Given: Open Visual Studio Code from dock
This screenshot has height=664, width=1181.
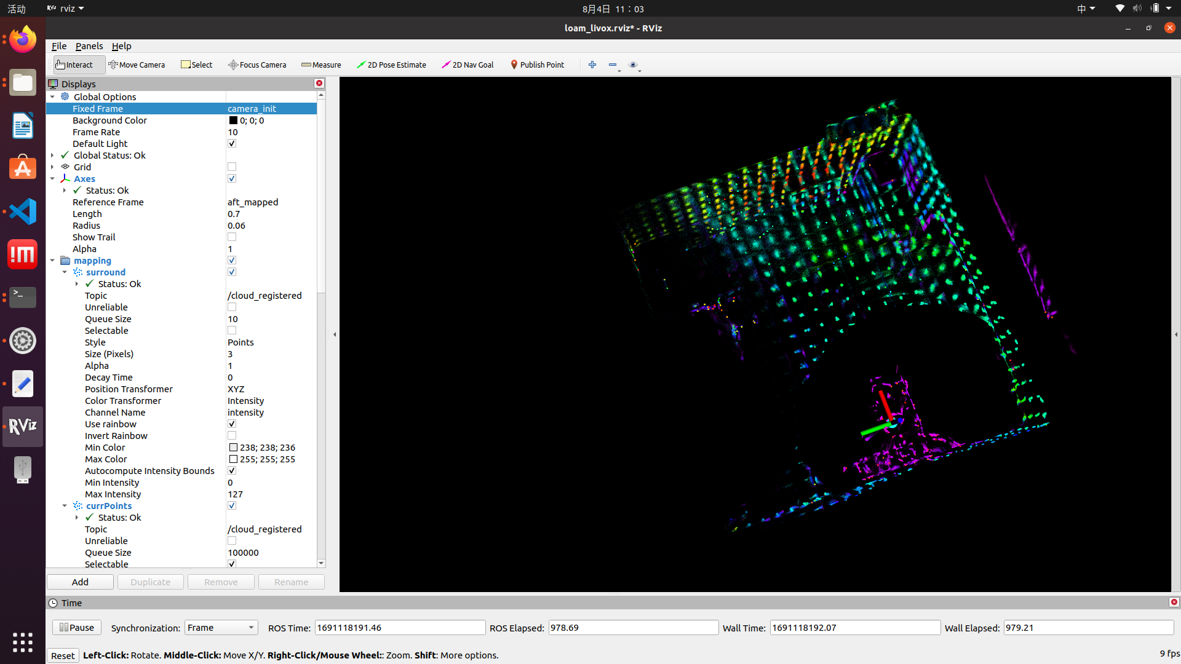Looking at the screenshot, I should [23, 211].
